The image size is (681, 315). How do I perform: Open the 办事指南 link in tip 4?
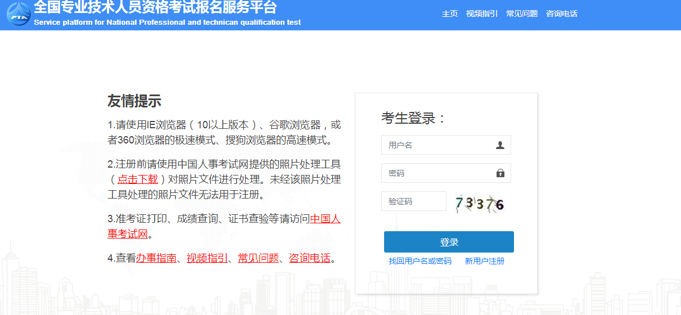[156, 258]
